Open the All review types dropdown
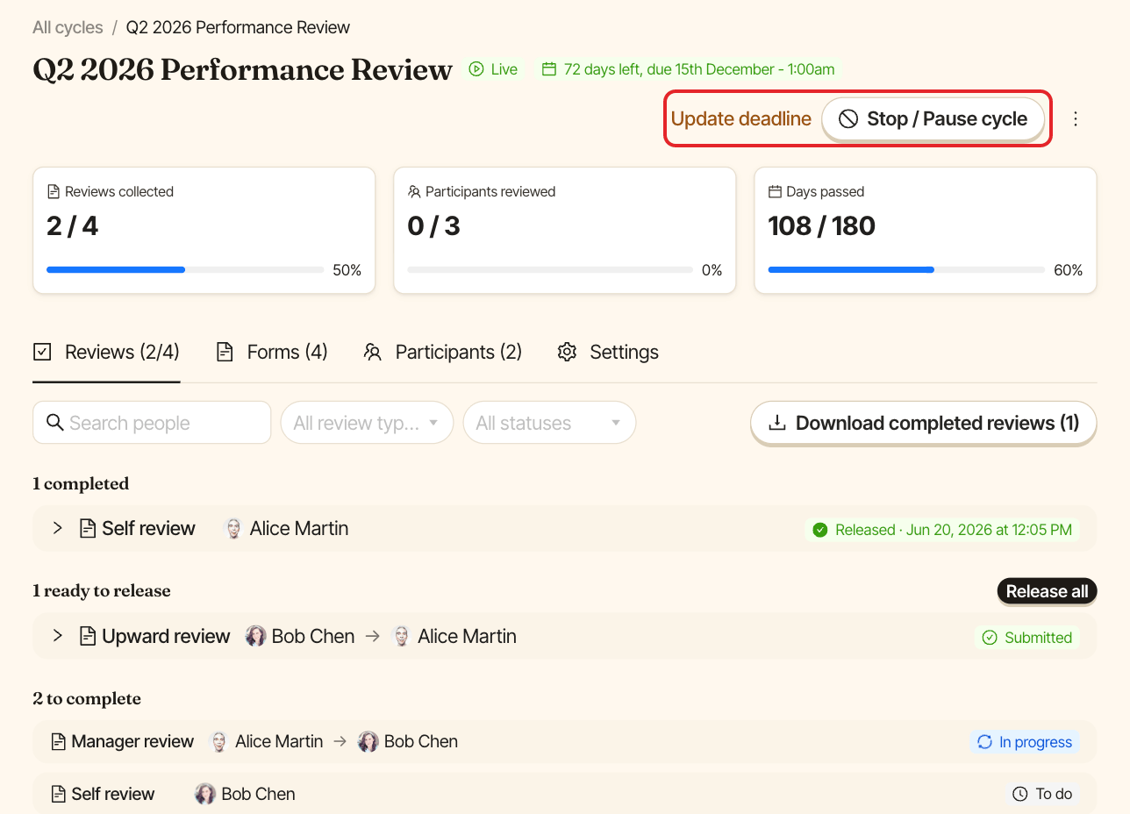Screen dimensions: 1130x814 click(367, 423)
